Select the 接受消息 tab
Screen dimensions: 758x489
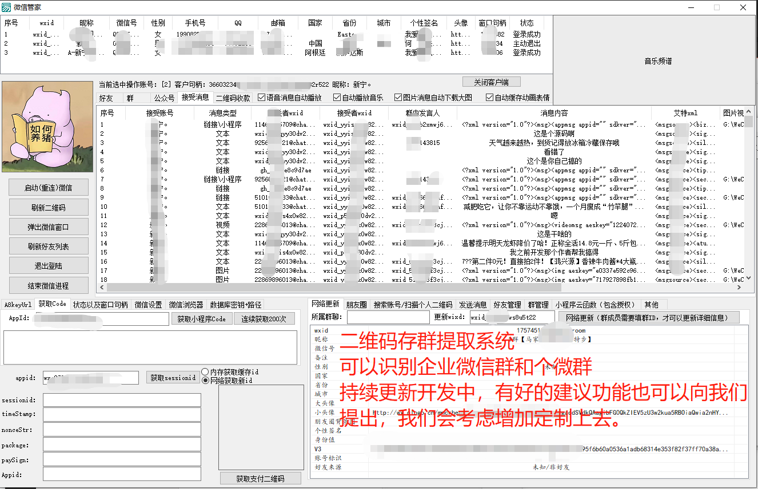click(x=196, y=98)
